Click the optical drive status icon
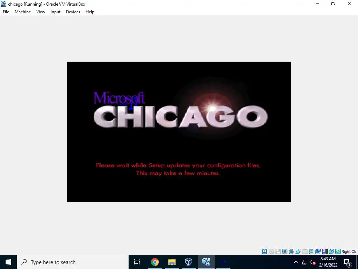 (271, 251)
